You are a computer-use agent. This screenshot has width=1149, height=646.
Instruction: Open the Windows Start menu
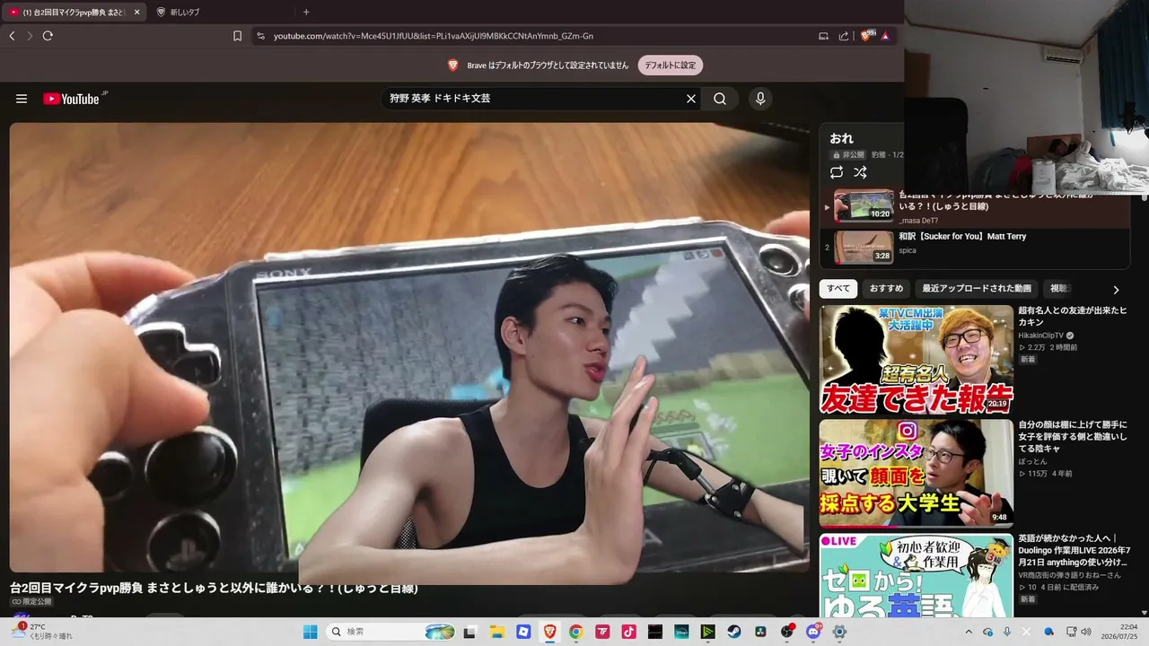[x=310, y=632]
